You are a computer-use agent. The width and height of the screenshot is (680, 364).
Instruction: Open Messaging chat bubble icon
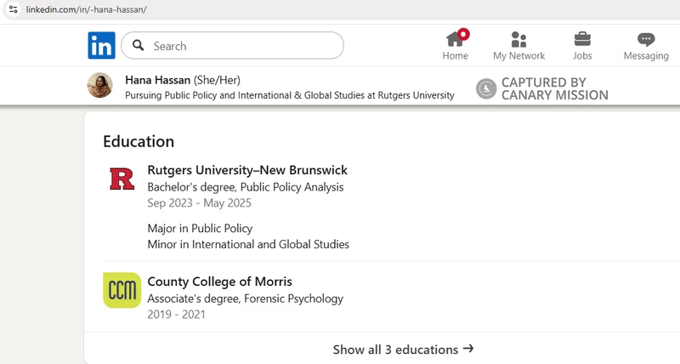point(646,39)
